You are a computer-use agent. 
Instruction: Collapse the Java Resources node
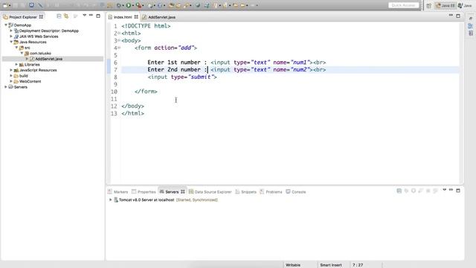(11, 42)
